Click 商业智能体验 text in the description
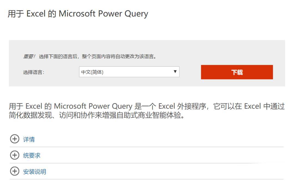This screenshot has height=182, width=294. pos(159,115)
